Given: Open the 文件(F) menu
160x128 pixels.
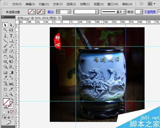Looking at the screenshot, I should 17,4.
